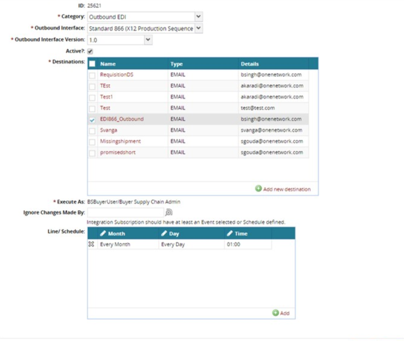Click the Outbound EDI category field
The width and height of the screenshot is (404, 341).
point(141,17)
